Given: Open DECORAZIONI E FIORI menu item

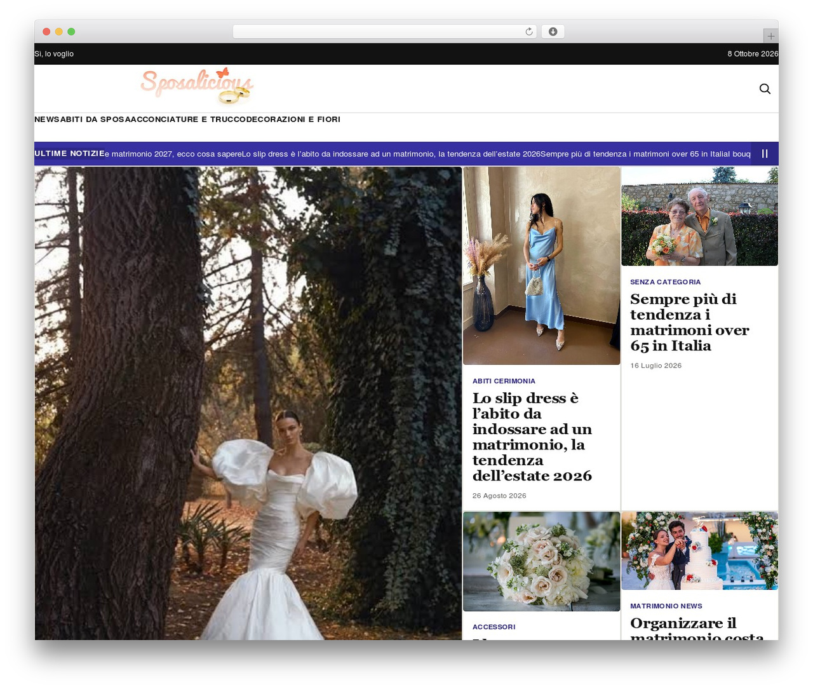Looking at the screenshot, I should click(293, 119).
